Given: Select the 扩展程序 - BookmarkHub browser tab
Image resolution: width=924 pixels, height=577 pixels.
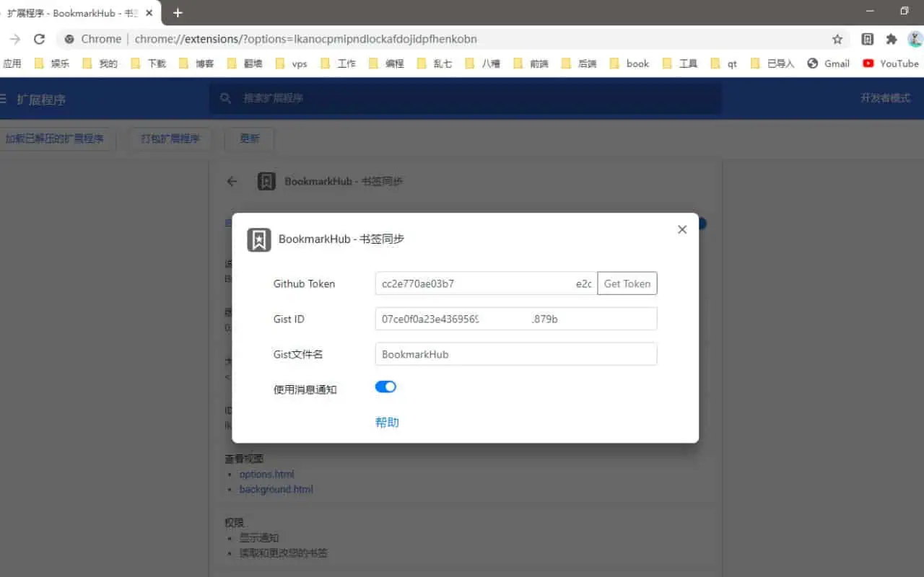Looking at the screenshot, I should (79, 12).
